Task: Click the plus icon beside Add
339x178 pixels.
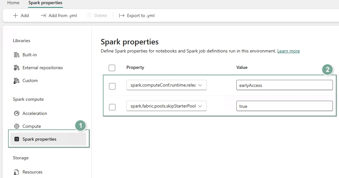Action: click(x=15, y=15)
